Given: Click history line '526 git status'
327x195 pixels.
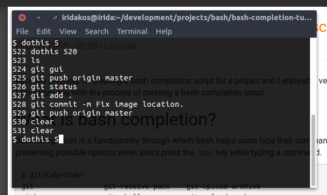Looking at the screenshot, I should coord(45,87).
